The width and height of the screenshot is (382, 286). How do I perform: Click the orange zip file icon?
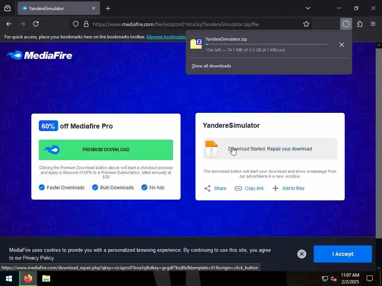coord(211,149)
